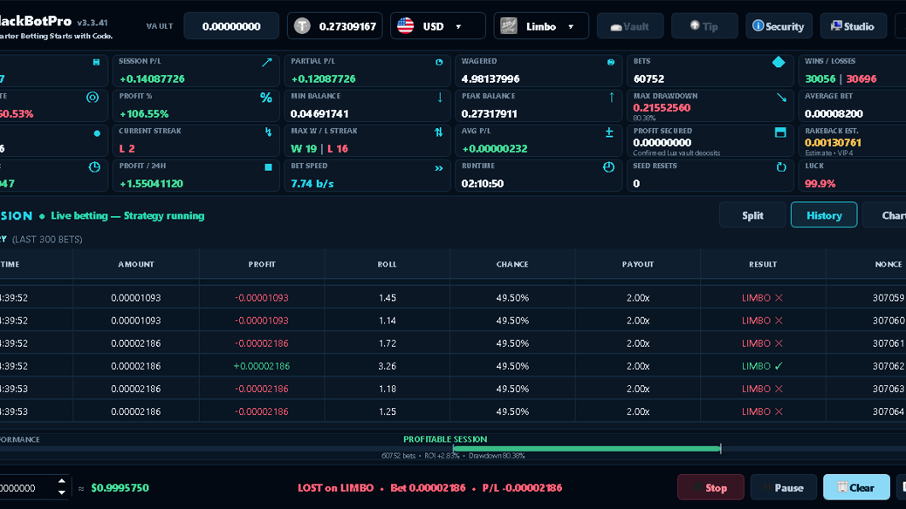The width and height of the screenshot is (906, 509).
Task: Click the PAYOUT column header
Action: 638,264
